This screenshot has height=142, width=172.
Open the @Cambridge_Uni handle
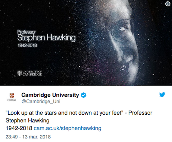tap(41, 102)
